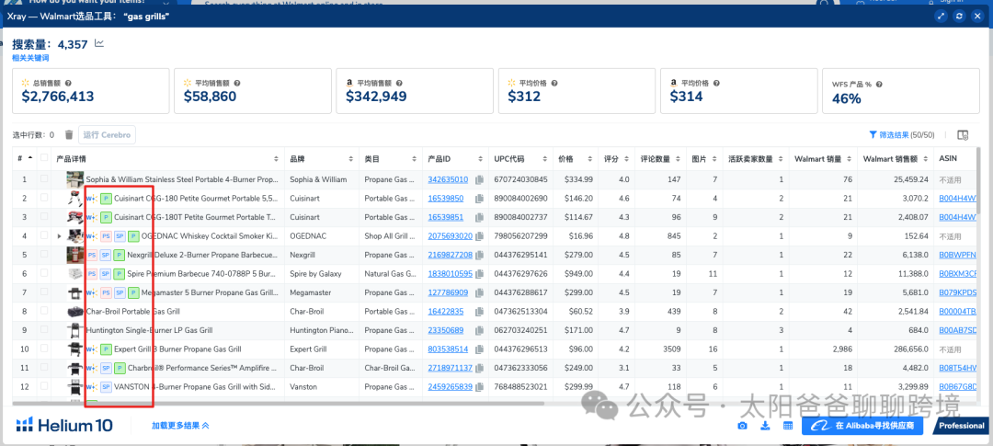This screenshot has width=993, height=446.
Task: Open column settings icon beside filter results
Action: (x=963, y=135)
